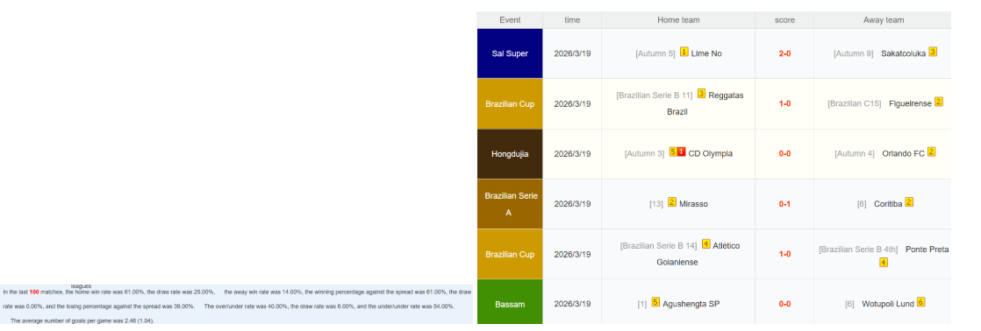The height and width of the screenshot is (331, 981).
Task: Open the Agushengta SP team link
Action: coord(691,304)
